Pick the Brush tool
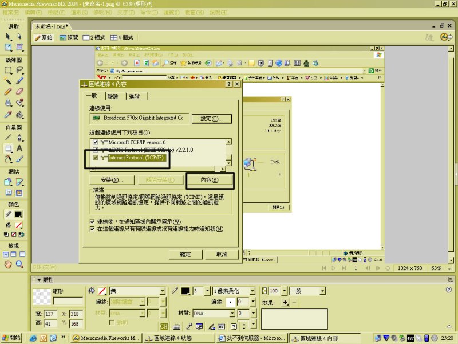The width and height of the screenshot is (458, 344). pos(19,80)
